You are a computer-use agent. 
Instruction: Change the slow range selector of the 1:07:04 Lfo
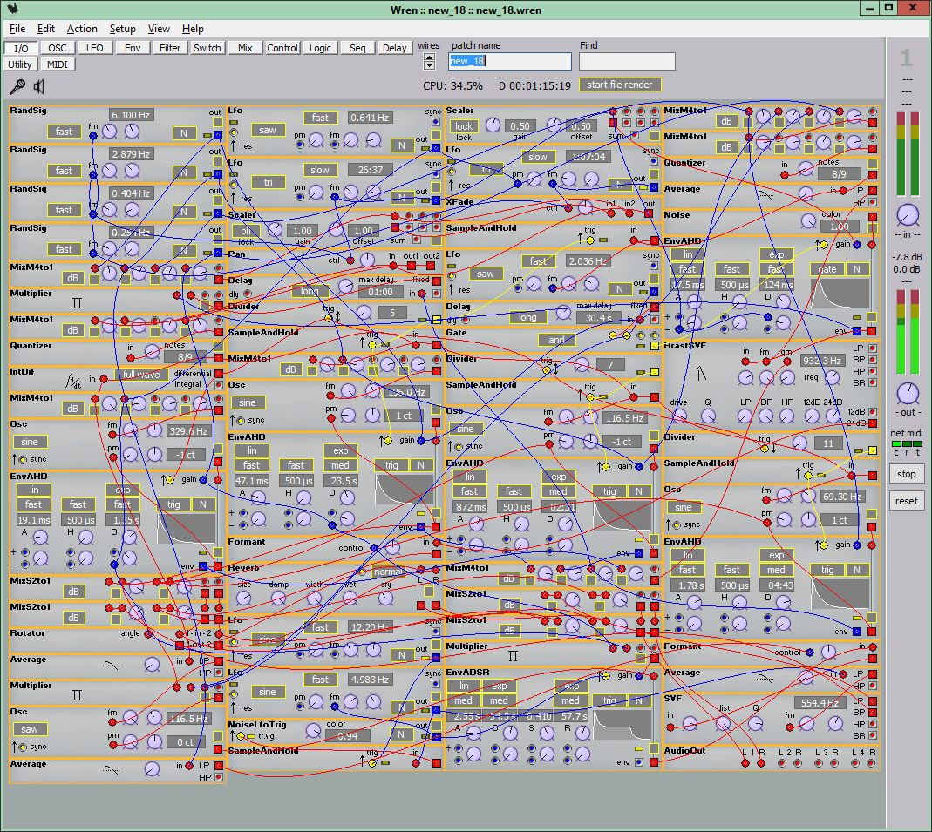point(538,157)
